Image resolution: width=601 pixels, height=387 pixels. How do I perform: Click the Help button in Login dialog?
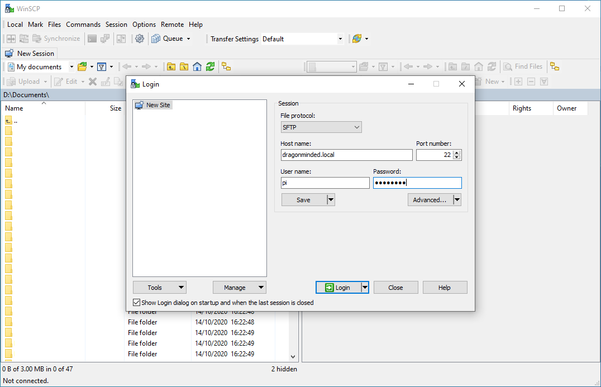click(x=445, y=288)
